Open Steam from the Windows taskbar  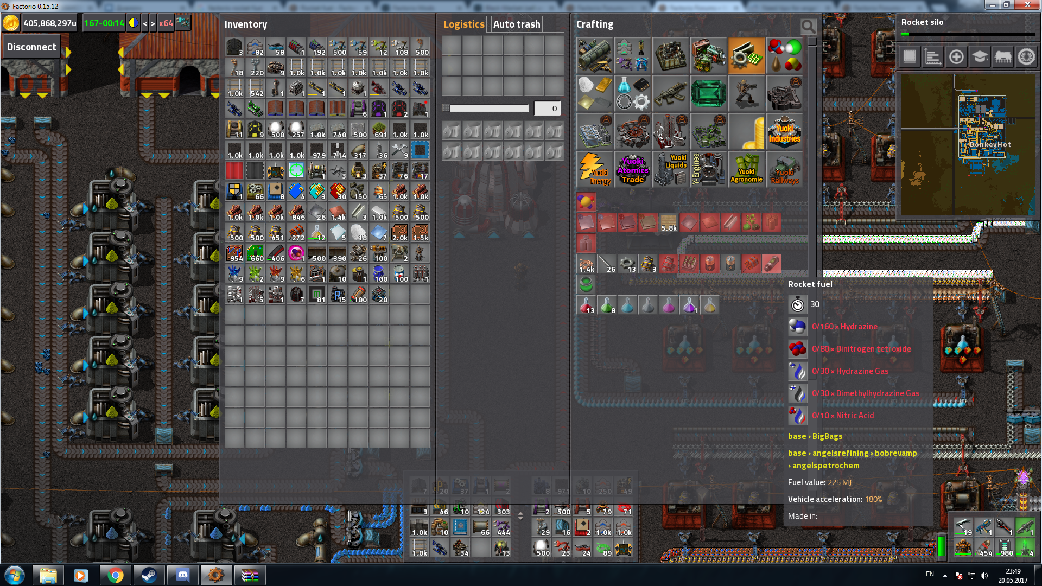pos(149,575)
